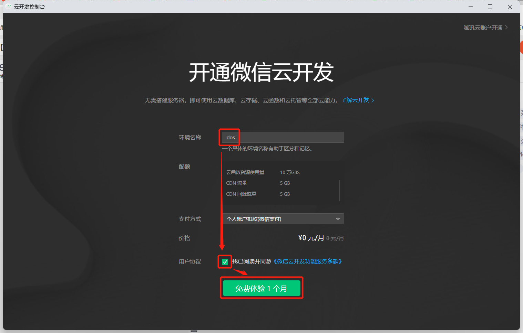Screen dimensions: 523x333
Task: Select the CDN 回源流量 quota row
Action: tap(258, 194)
